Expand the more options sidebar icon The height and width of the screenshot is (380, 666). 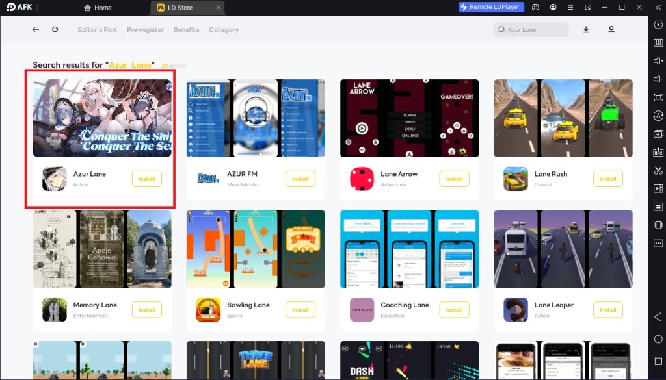(x=658, y=244)
